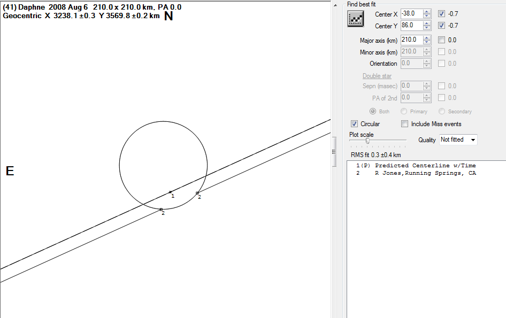Uncheck the Circular option

pos(354,124)
